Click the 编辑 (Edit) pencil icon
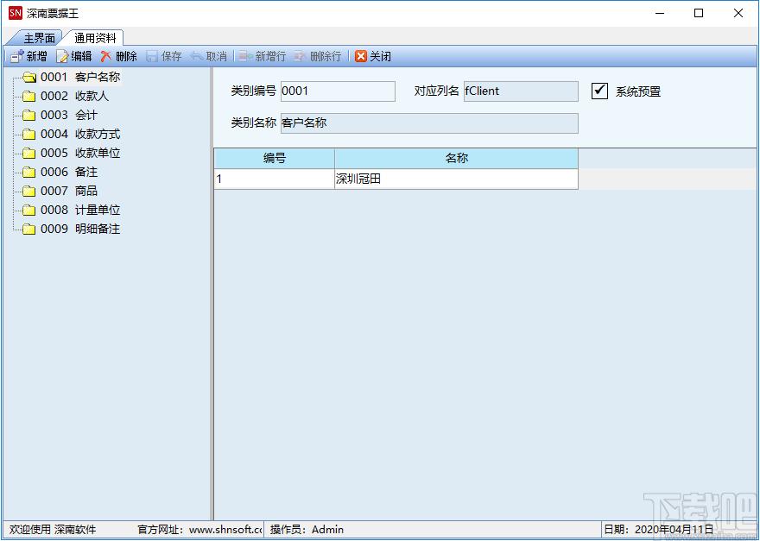This screenshot has height=541, width=760. 62,56
